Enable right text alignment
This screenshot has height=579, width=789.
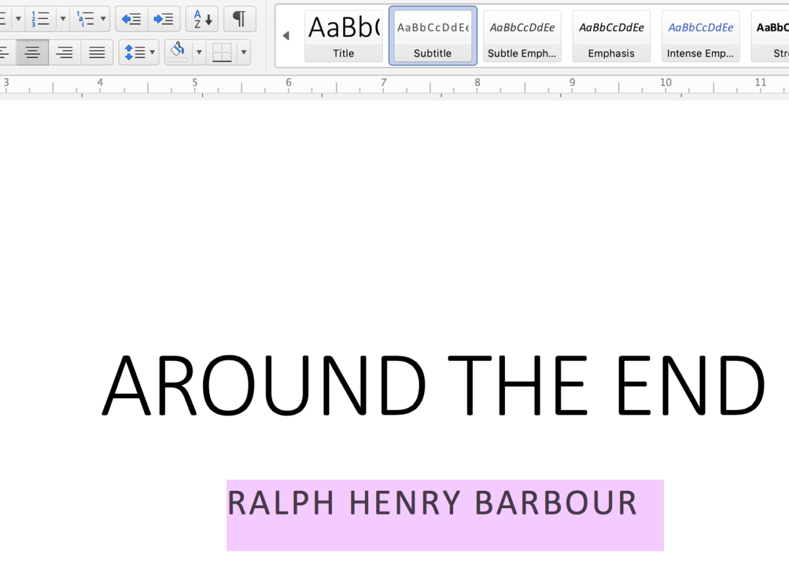(x=64, y=52)
